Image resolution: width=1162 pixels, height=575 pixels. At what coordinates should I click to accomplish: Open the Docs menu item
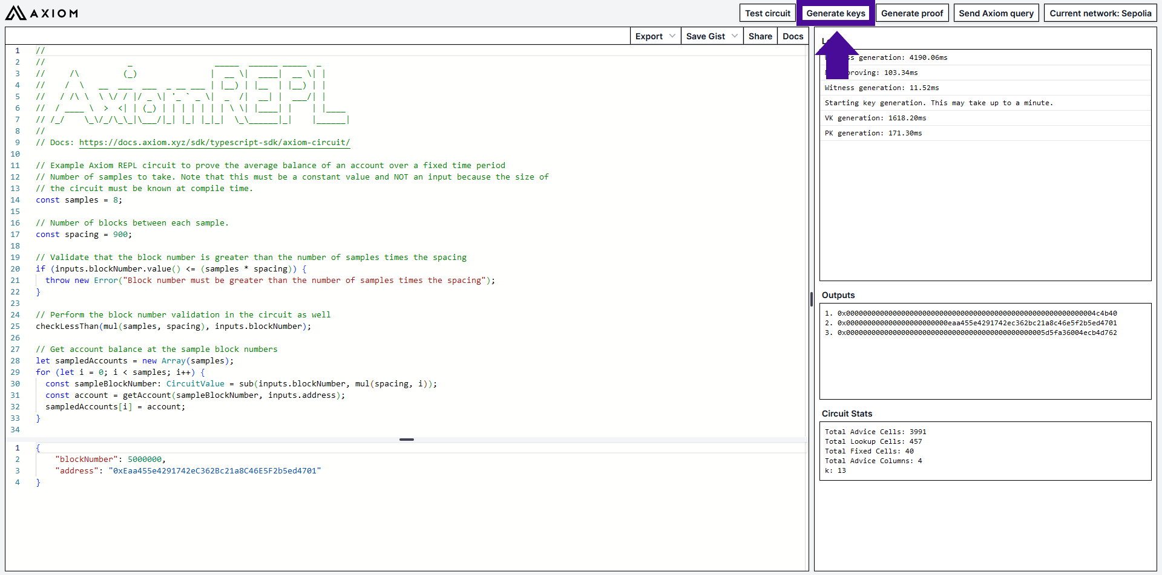pyautogui.click(x=792, y=36)
